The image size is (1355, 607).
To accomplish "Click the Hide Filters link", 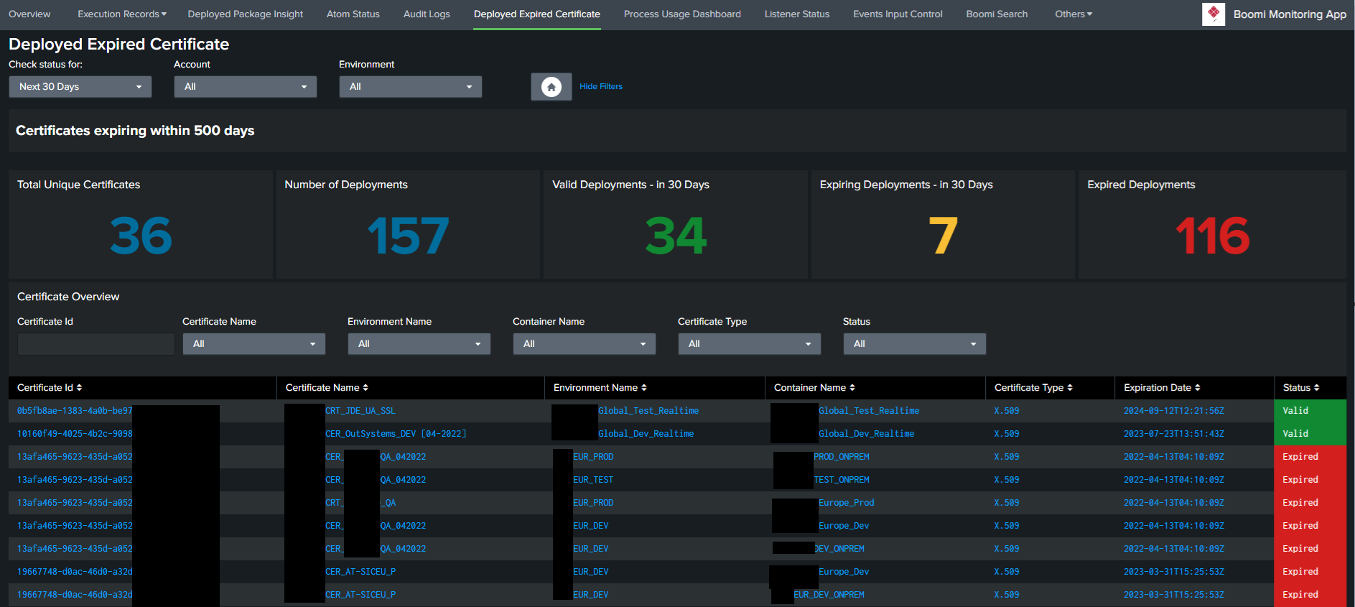I will click(601, 86).
